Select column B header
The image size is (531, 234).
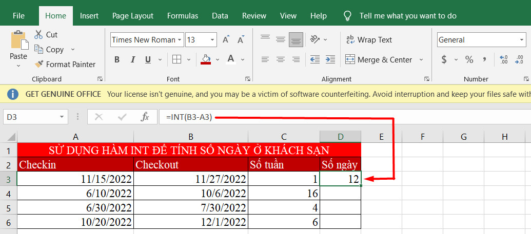(x=191, y=137)
